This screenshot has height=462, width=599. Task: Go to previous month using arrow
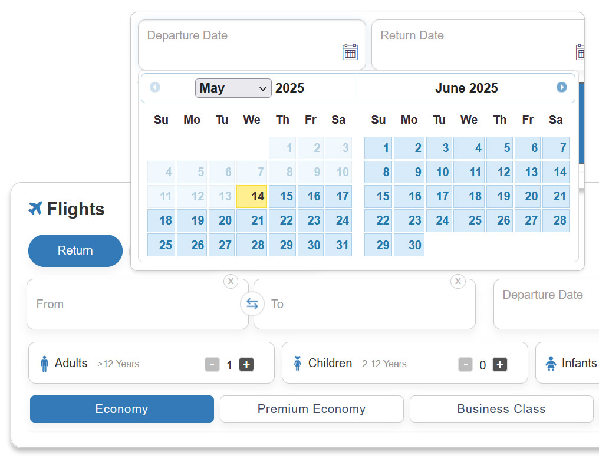pos(154,87)
